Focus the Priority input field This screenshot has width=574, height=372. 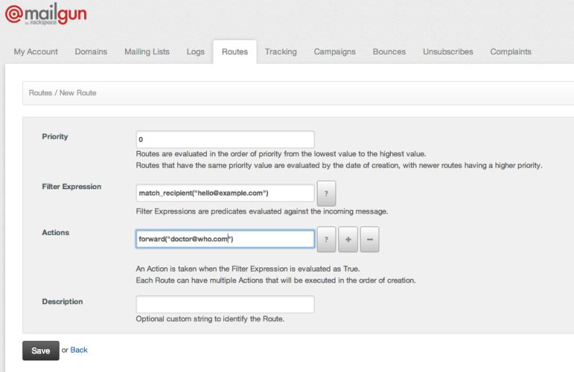225,140
